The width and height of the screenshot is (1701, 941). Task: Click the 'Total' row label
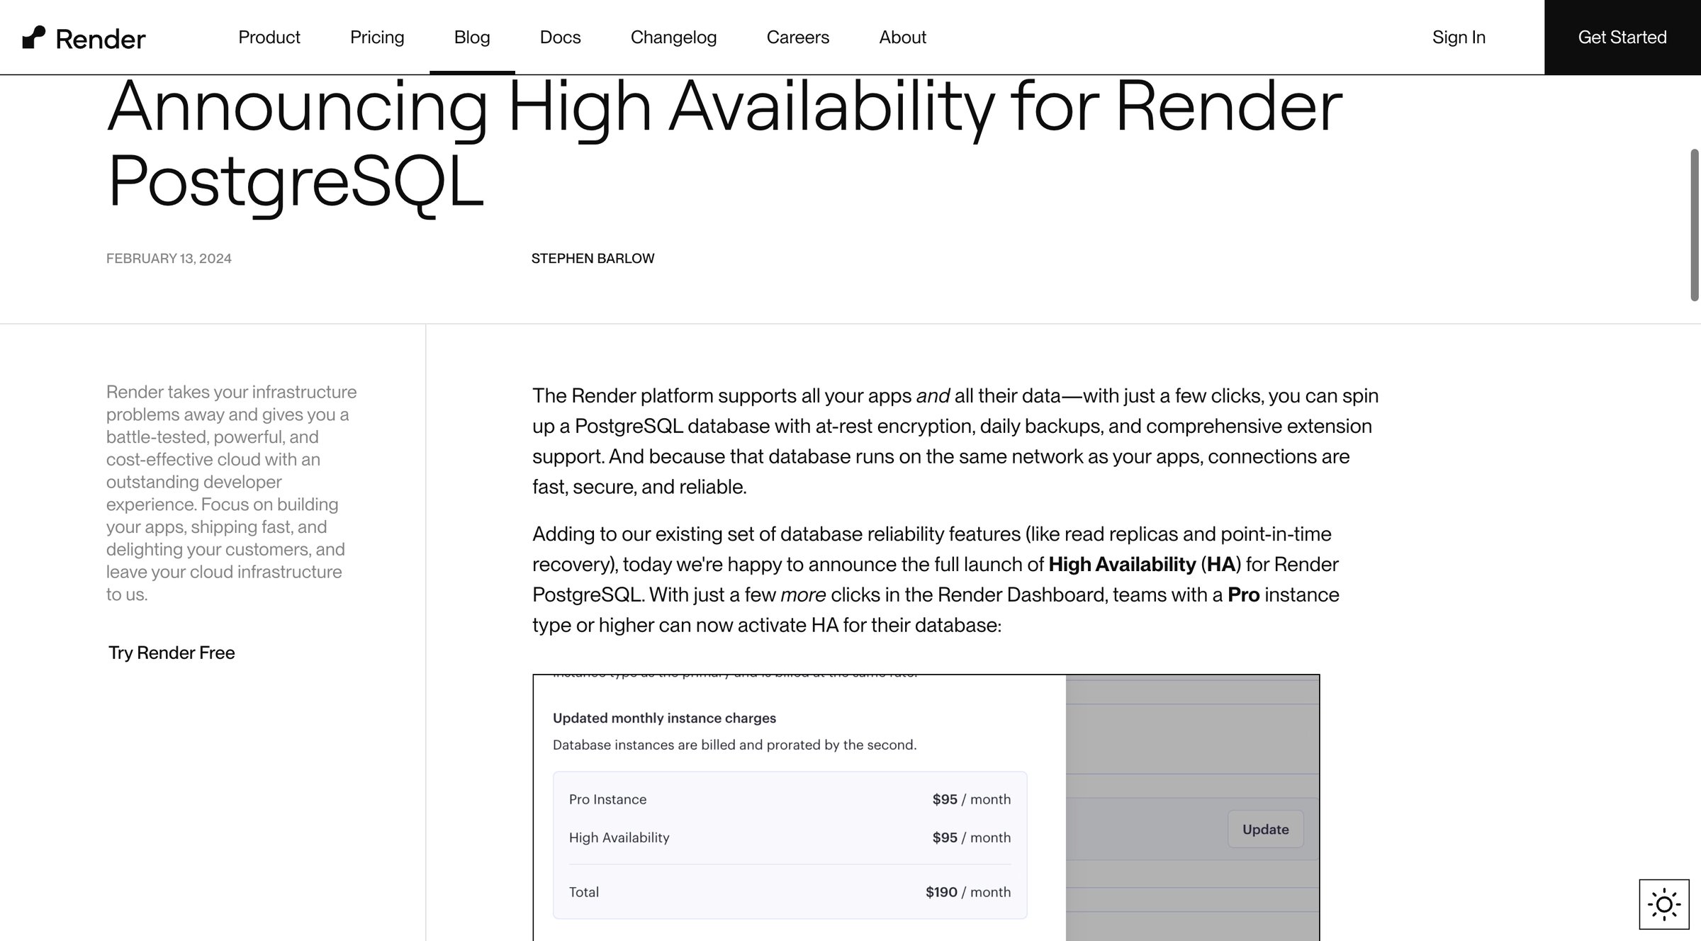point(584,892)
